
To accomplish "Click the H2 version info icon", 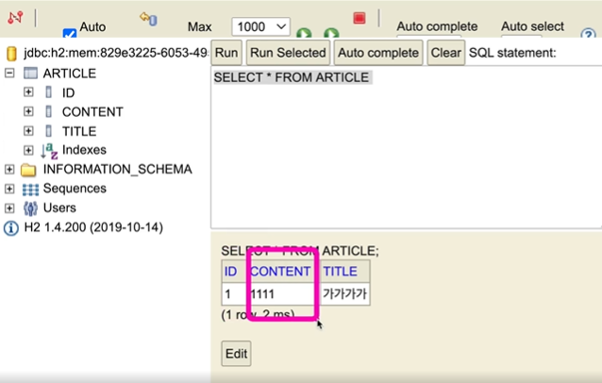I will coord(11,228).
